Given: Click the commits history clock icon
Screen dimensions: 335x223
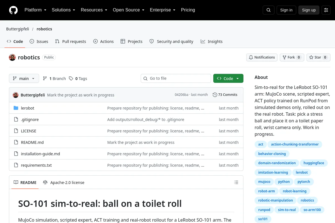Looking at the screenshot, I should (215, 95).
